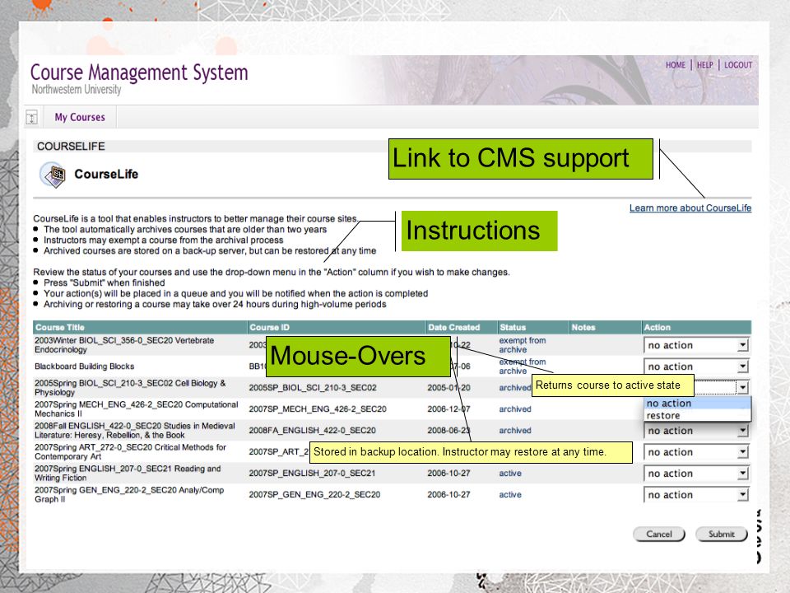
Task: Open the HELP link in header
Action: (705, 65)
